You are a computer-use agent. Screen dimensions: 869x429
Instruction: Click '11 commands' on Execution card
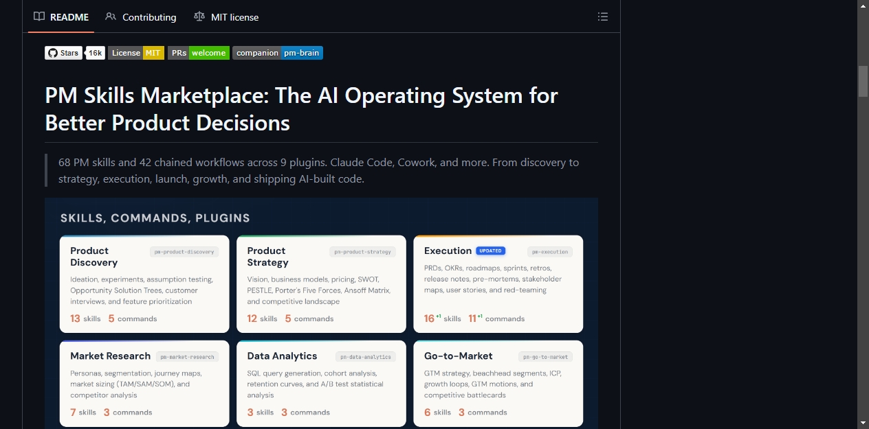pos(496,318)
